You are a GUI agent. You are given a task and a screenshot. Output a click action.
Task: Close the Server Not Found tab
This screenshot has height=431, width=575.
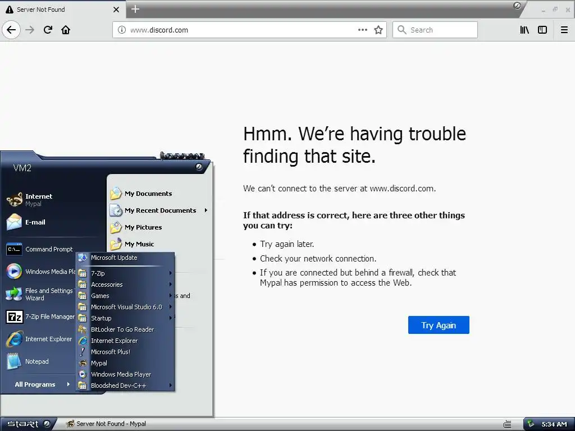point(116,10)
